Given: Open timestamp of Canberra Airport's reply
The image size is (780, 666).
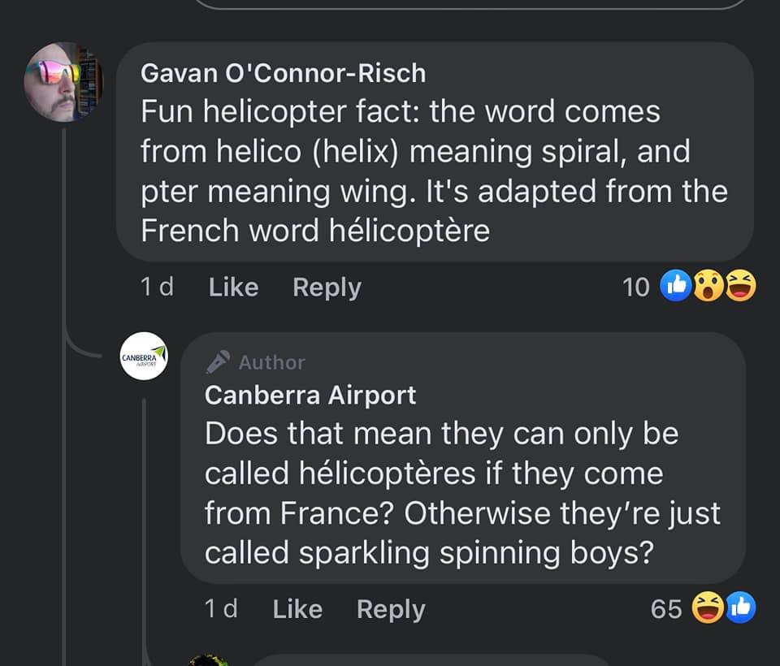Looking at the screenshot, I should [220, 609].
